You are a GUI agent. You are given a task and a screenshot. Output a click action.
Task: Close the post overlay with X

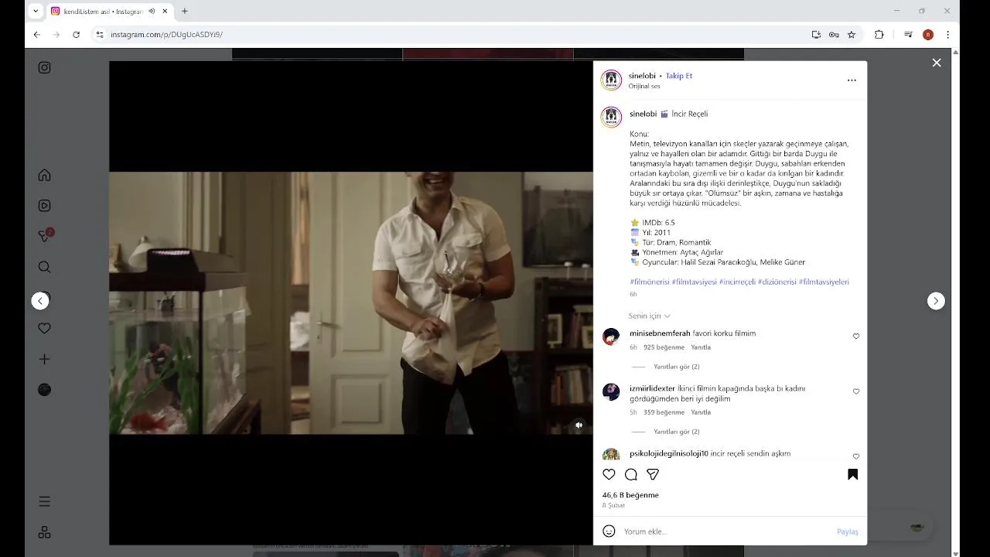tap(937, 63)
